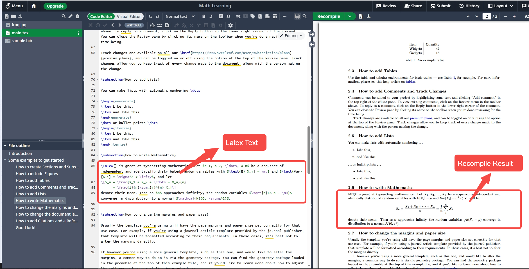This screenshot has width=529, height=269.
Task: Collapse the File outline section
Action: (5, 146)
